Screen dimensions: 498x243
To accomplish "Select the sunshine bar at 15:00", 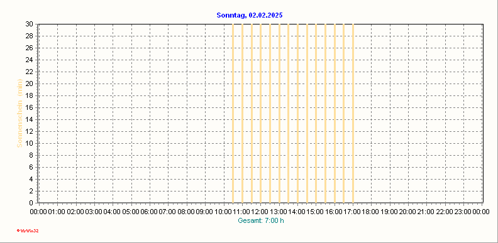I will [316, 113].
